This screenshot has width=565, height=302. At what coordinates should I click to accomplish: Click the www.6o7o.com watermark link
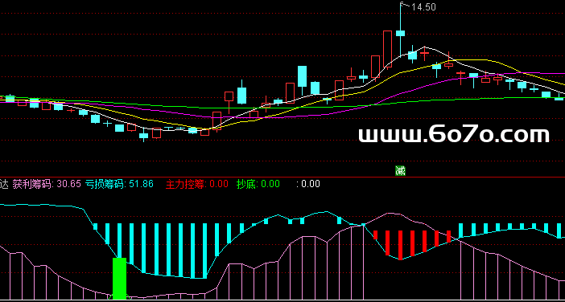tap(454, 135)
